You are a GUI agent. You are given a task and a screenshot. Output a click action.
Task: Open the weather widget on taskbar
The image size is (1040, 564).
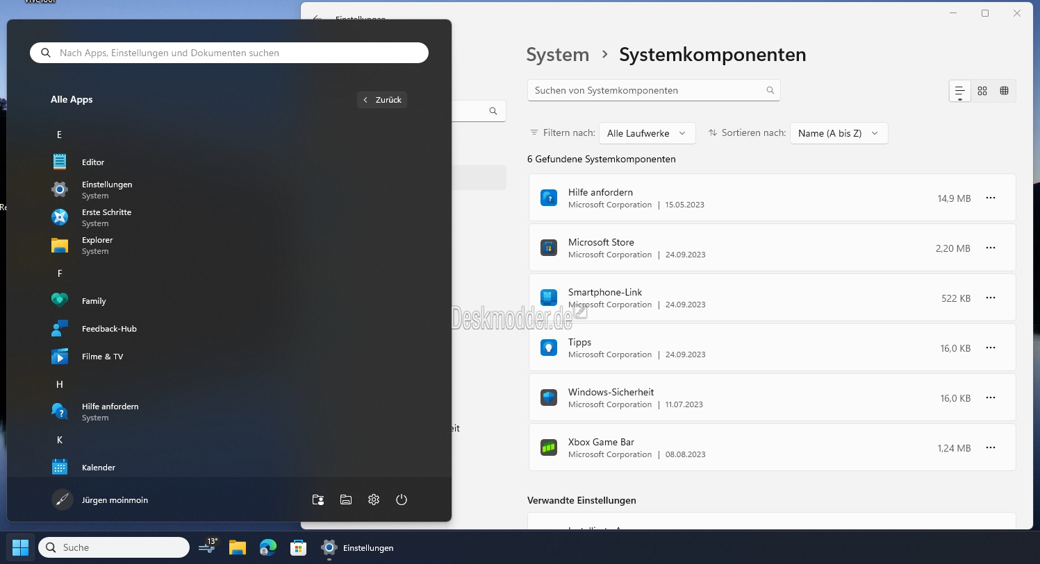pyautogui.click(x=208, y=547)
